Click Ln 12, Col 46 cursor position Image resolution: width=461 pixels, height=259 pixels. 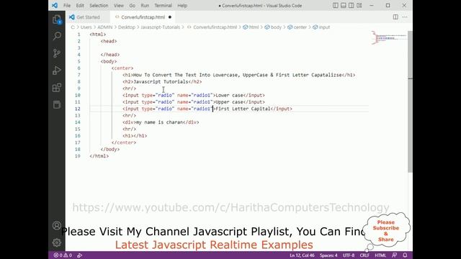302,255
